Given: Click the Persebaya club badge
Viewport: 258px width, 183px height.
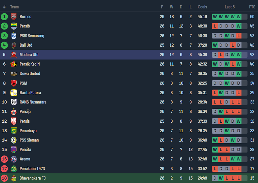Looking at the screenshot, I should coord(14,131).
